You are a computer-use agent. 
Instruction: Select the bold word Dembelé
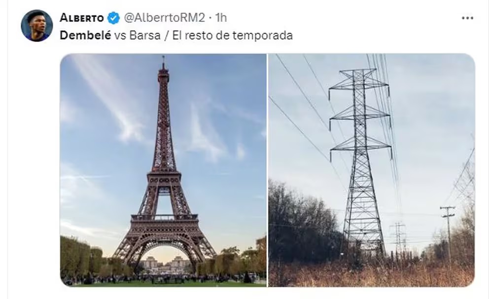tap(85, 35)
